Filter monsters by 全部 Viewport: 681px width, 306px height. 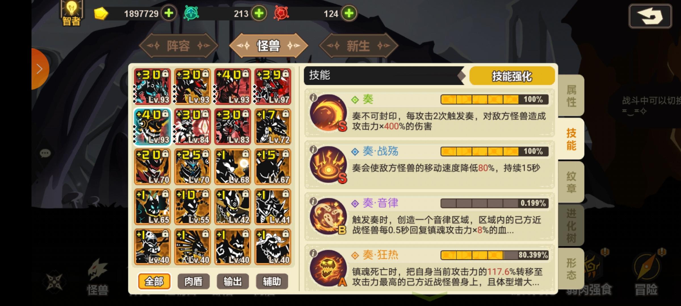click(154, 281)
